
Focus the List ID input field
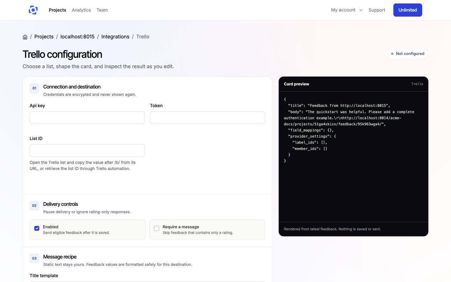(x=87, y=150)
